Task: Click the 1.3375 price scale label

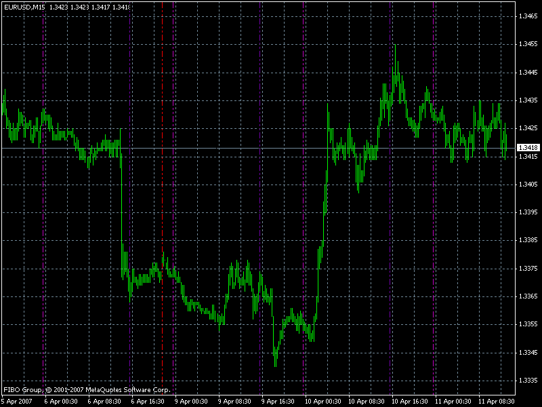Action: 528,269
